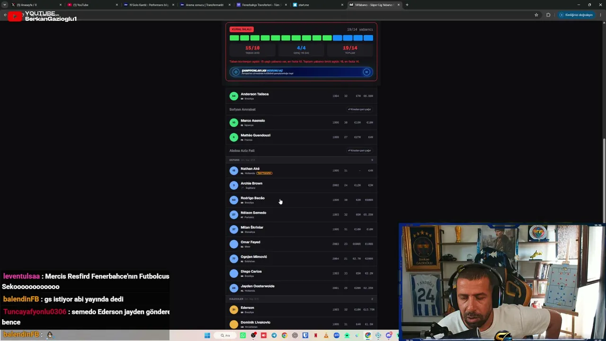
Task: Click the Genç YB 4/4 counter box
Action: tap(301, 50)
